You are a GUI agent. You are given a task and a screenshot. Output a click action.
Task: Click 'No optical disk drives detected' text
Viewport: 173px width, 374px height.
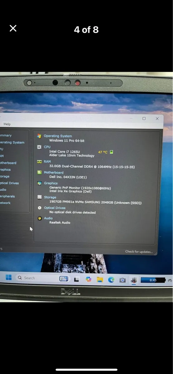(72, 212)
